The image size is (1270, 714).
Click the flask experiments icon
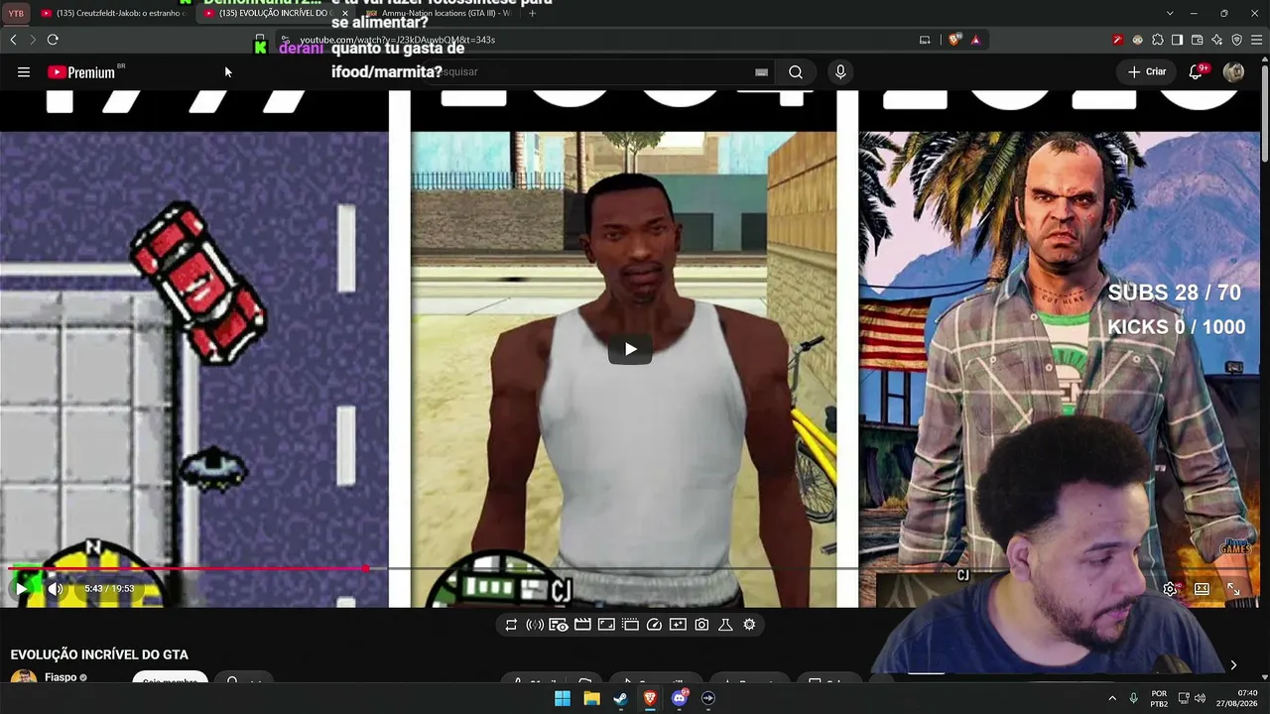click(x=725, y=625)
